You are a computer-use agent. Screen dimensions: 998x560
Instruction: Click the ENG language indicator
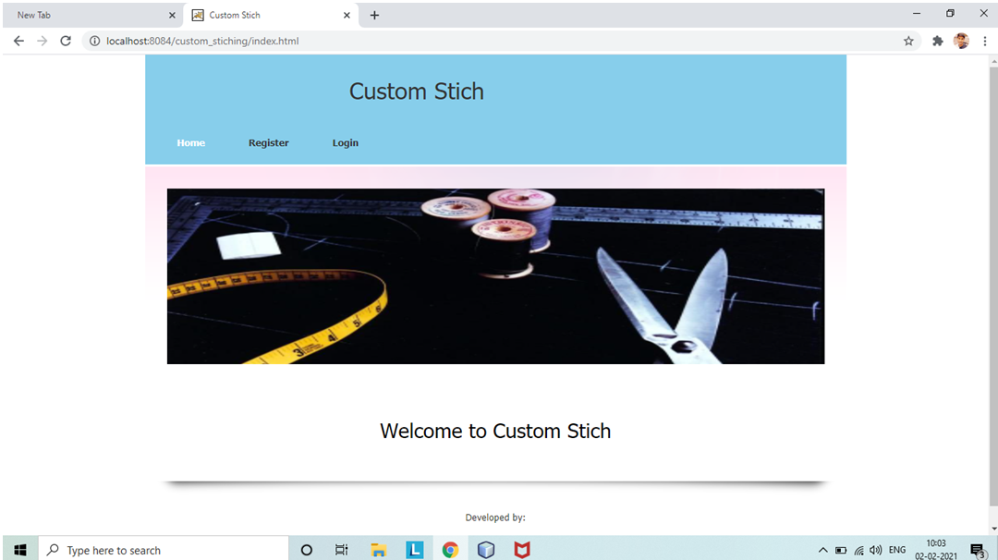click(x=897, y=550)
